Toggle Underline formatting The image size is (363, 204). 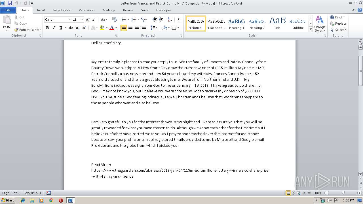(x=60, y=28)
